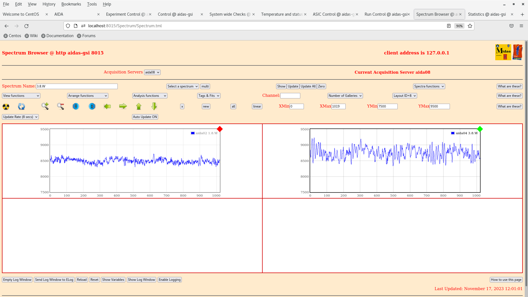Image resolution: width=528 pixels, height=297 pixels.
Task: Open the View functions dropdown
Action: point(21,96)
